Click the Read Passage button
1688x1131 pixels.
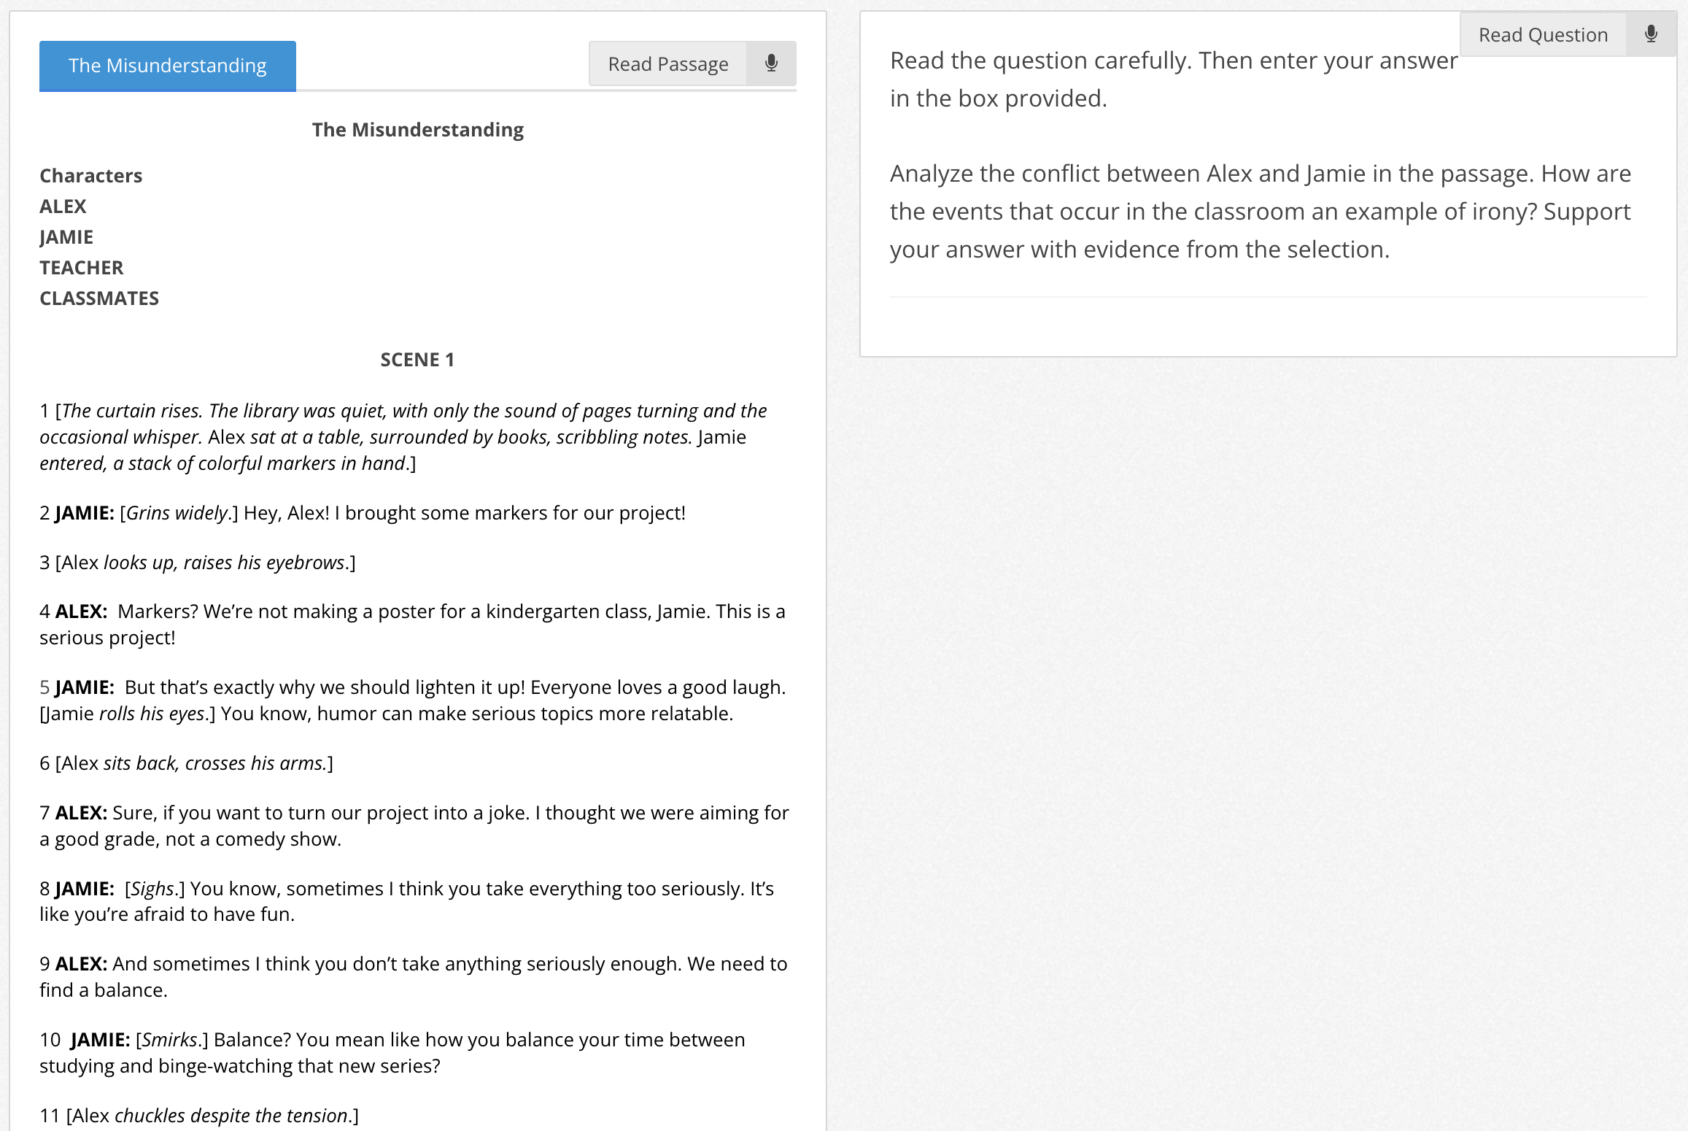[x=668, y=63]
